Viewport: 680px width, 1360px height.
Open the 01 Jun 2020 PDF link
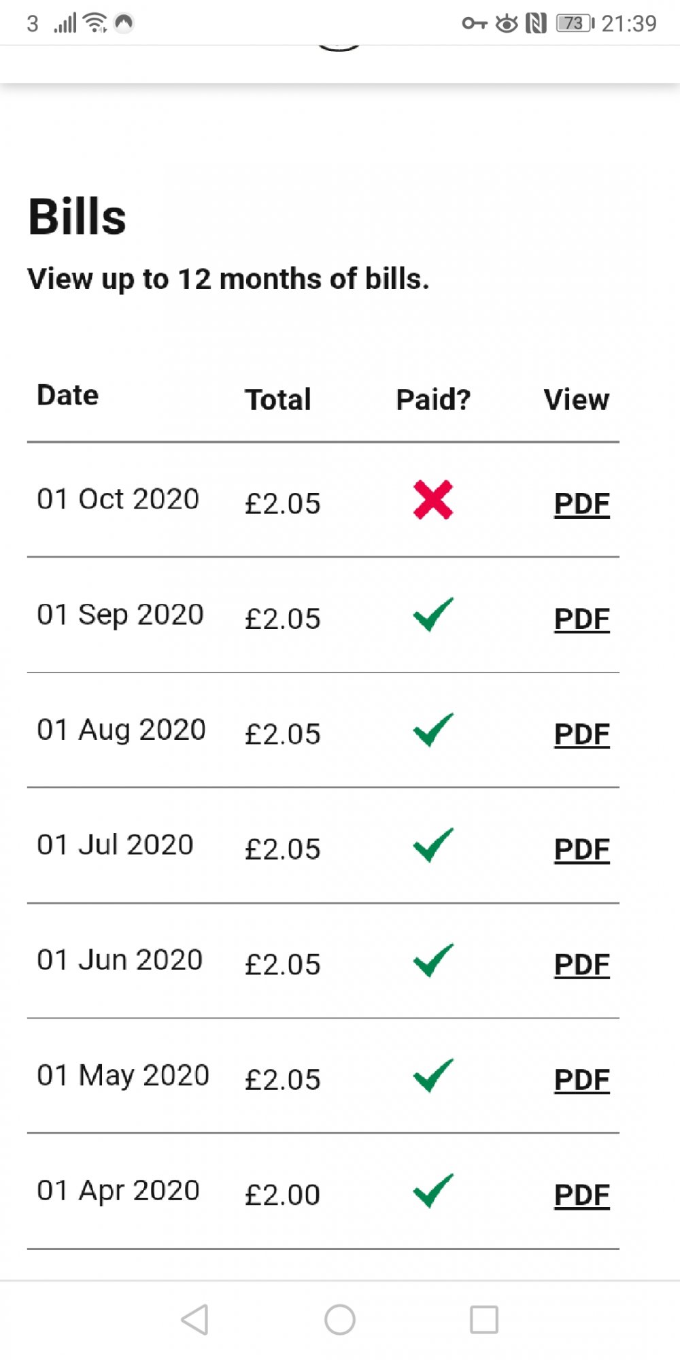tap(581, 964)
